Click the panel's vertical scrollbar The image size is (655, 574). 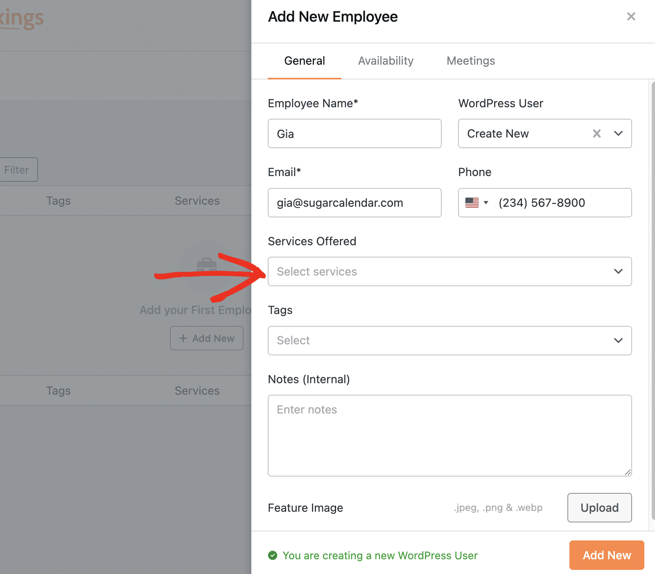[653, 301]
